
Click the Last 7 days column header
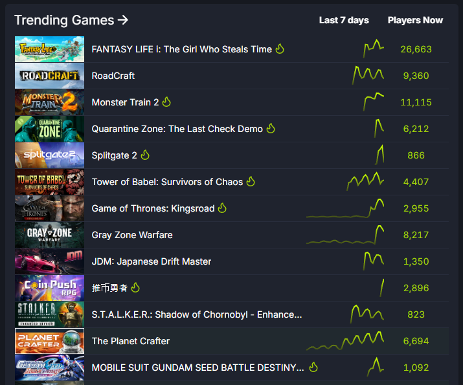pos(344,20)
